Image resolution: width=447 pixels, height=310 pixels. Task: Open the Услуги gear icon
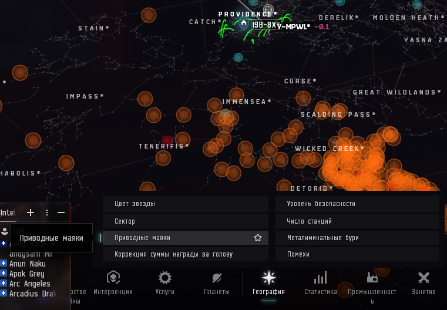pyautogui.click(x=165, y=278)
